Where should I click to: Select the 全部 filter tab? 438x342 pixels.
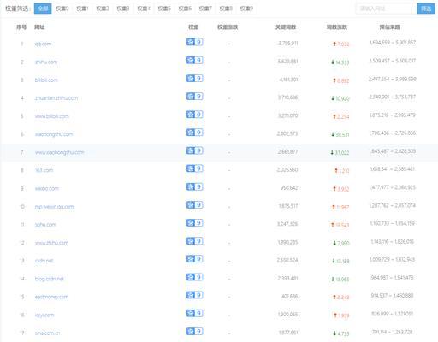(x=43, y=9)
